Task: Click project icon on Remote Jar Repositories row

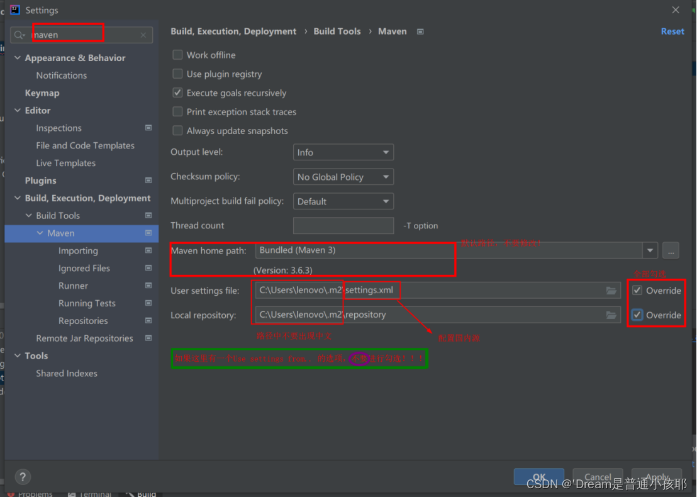Action: pos(148,338)
